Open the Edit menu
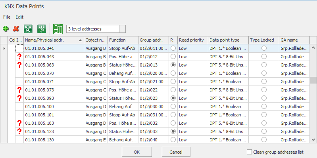Image resolution: width=317 pixels, height=158 pixels. [x=19, y=17]
